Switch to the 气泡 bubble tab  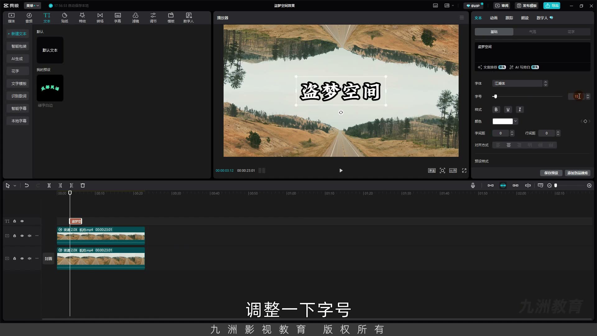533,32
